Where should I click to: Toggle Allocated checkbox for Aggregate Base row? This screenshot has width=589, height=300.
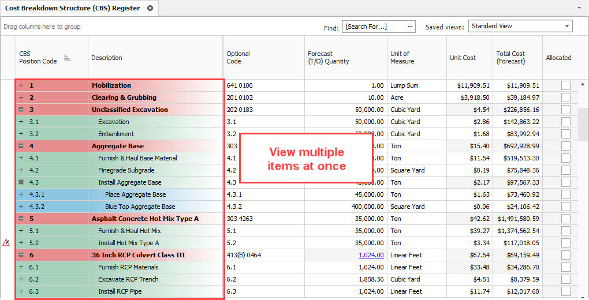(565, 146)
